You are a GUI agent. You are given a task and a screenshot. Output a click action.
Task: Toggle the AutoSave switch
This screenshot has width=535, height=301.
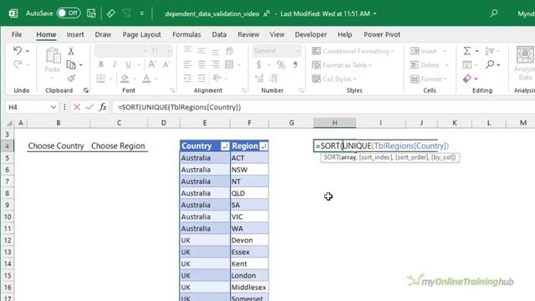click(x=69, y=13)
